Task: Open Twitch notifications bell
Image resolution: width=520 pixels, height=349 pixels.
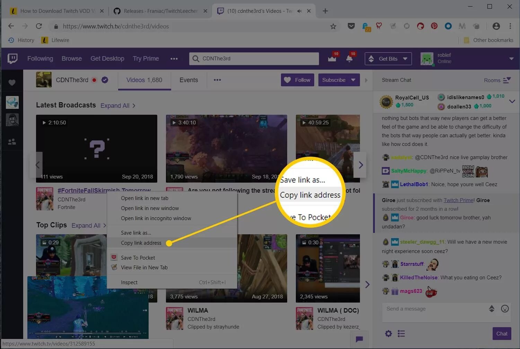Action: tap(350, 58)
